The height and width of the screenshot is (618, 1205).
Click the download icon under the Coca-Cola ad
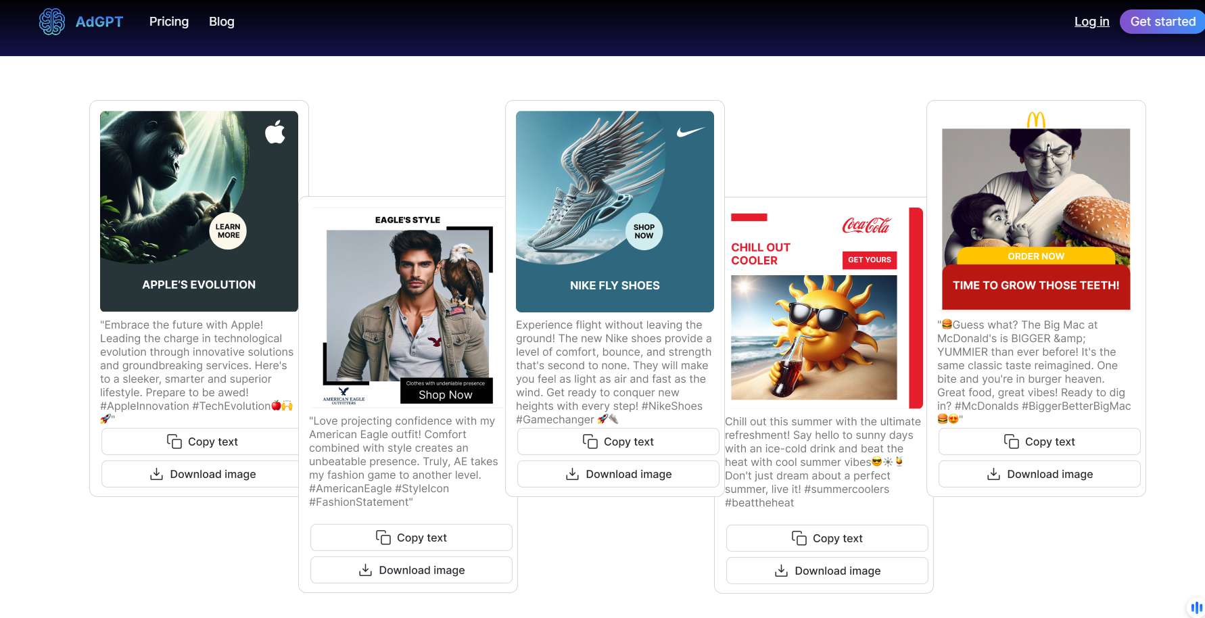781,571
